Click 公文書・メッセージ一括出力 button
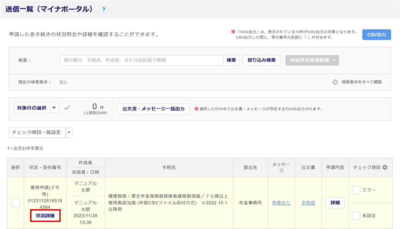The width and height of the screenshot is (400, 229). (x=153, y=109)
